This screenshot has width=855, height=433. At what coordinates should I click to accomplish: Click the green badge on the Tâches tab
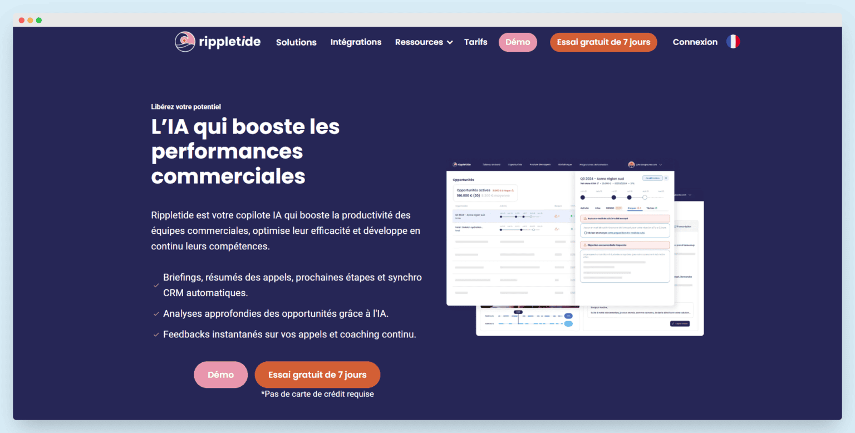coord(656,208)
